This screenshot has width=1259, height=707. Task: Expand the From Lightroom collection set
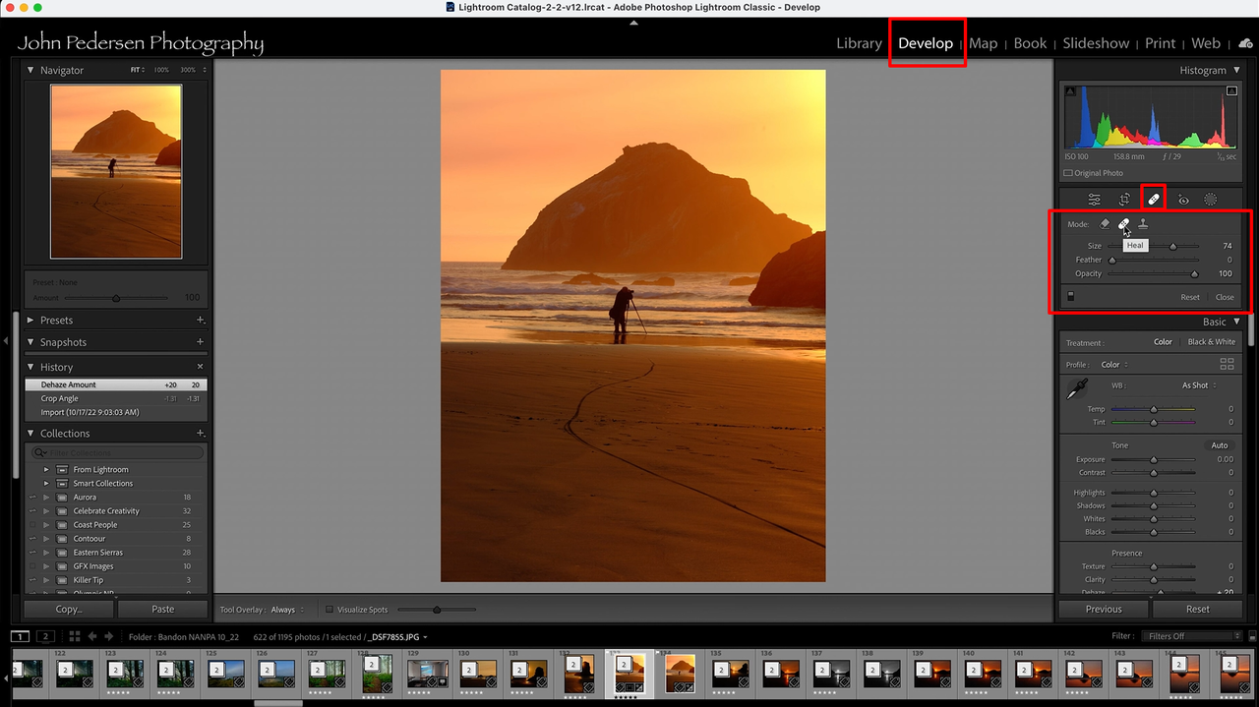45,470
